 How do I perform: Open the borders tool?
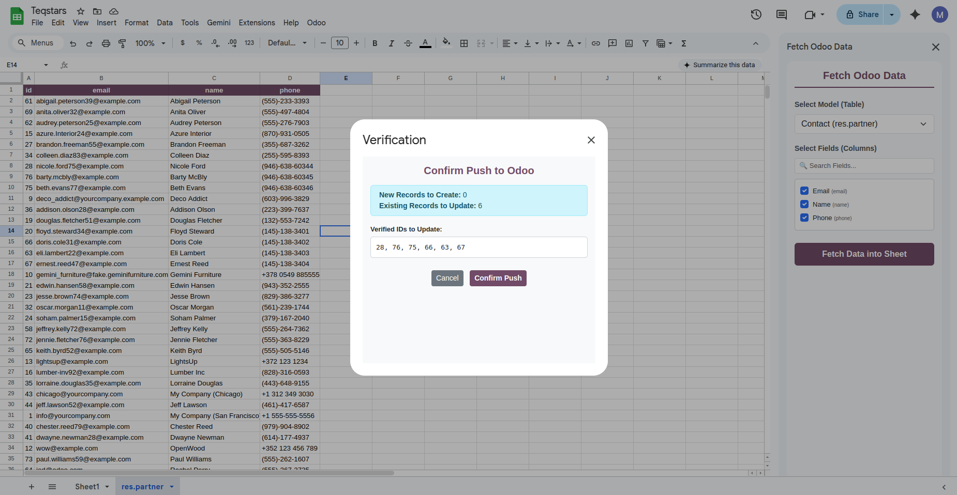(464, 43)
